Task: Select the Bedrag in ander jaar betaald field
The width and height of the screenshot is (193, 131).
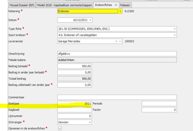Action: coord(74,72)
